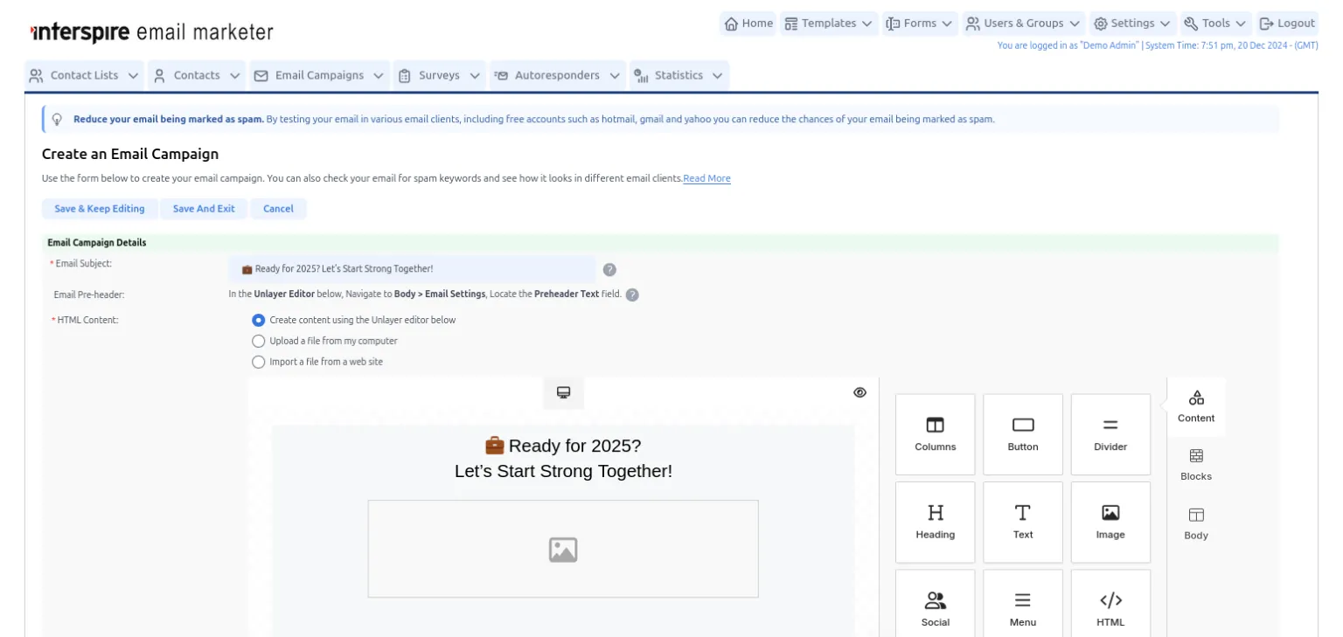Open the Blocks panel
The height and width of the screenshot is (637, 1343).
[x=1195, y=465]
